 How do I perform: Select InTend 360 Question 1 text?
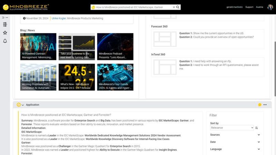pos(205,61)
